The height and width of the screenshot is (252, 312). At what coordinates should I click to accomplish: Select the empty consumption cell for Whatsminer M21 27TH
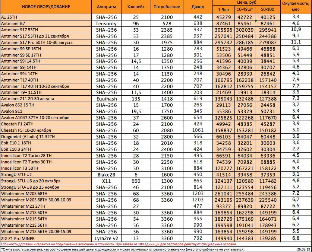pyautogui.click(x=167, y=206)
